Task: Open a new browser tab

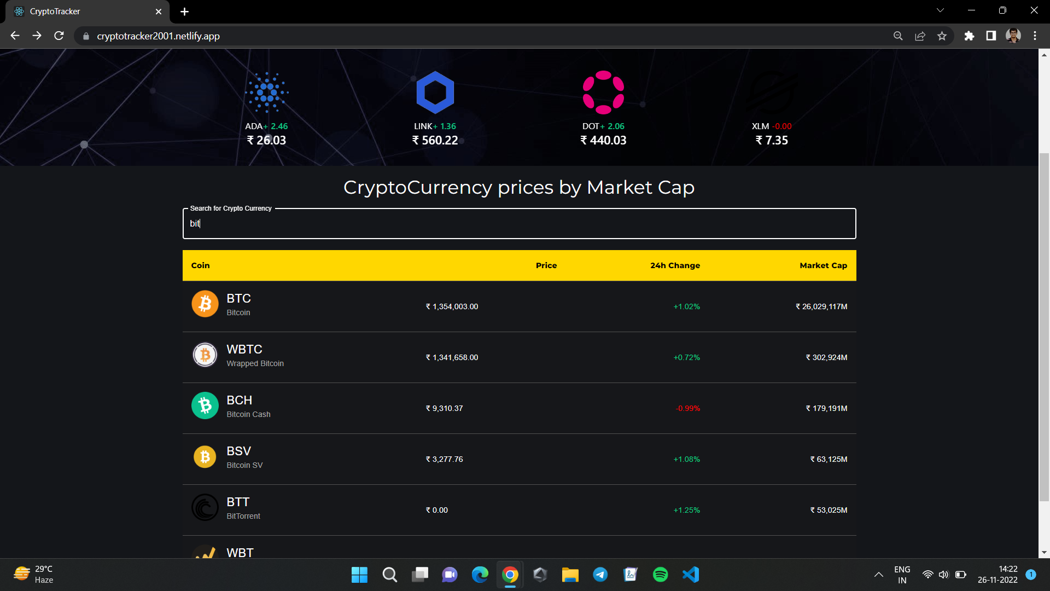Action: [184, 11]
